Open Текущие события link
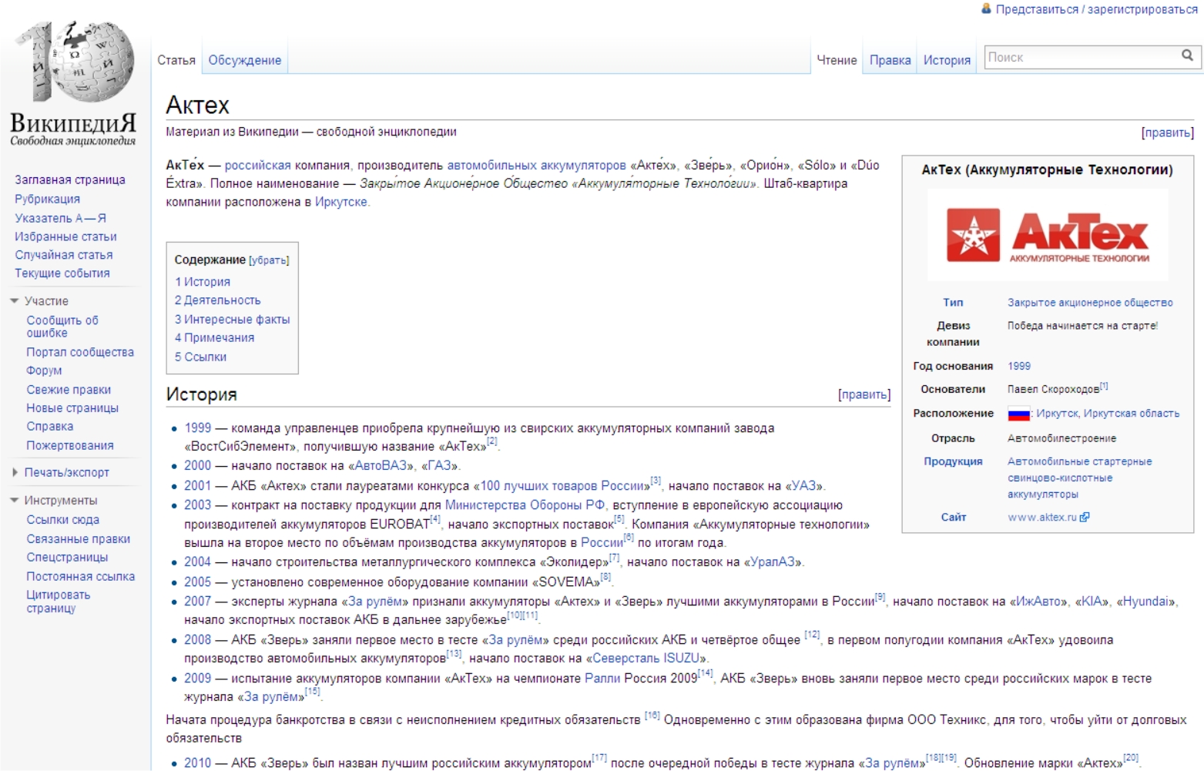Screen dimensions: 1204x771 (x=62, y=273)
